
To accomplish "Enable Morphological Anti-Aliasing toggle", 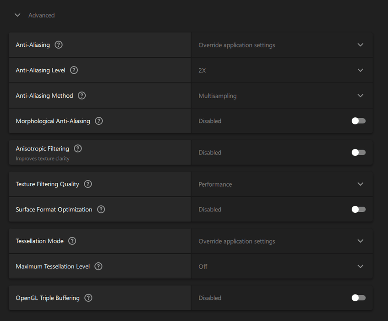I will click(358, 121).
